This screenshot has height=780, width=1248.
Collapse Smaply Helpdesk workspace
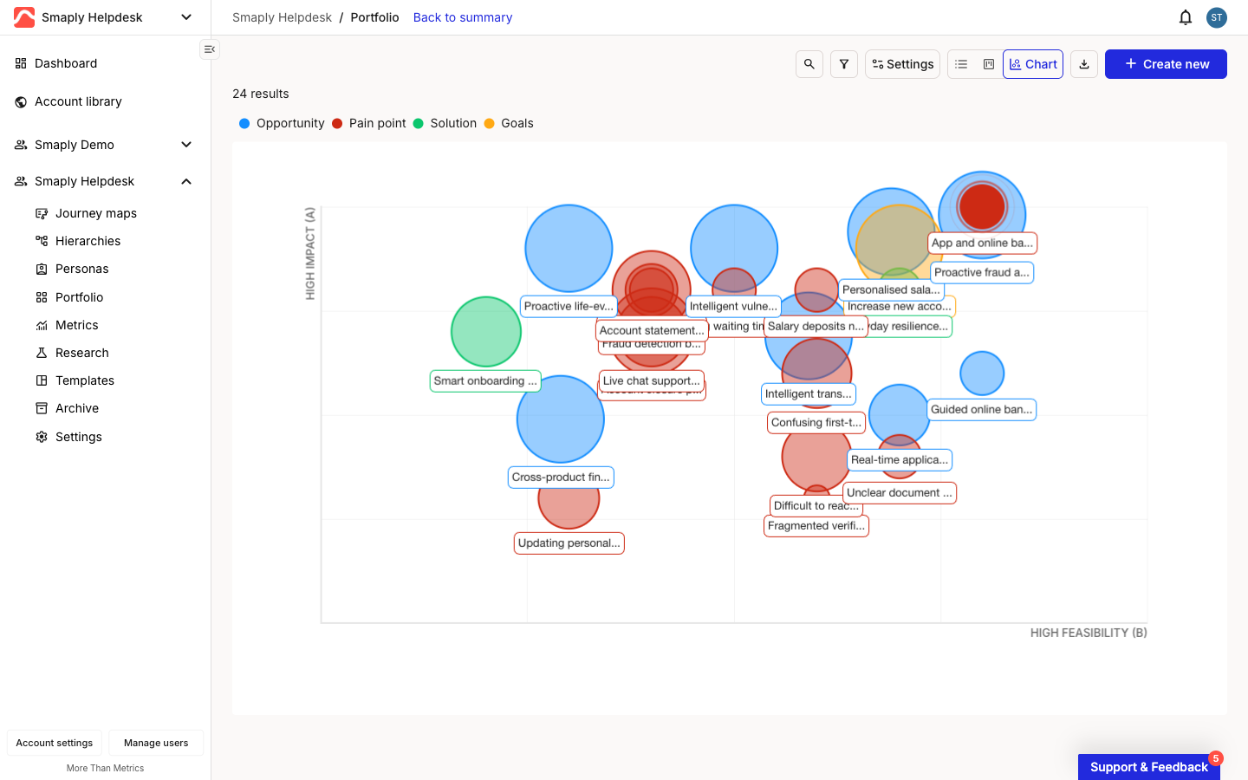pos(185,181)
